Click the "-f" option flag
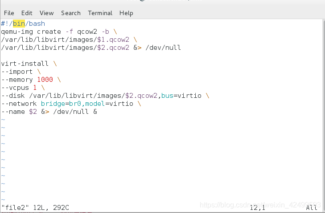325x213 pixels. [69, 32]
